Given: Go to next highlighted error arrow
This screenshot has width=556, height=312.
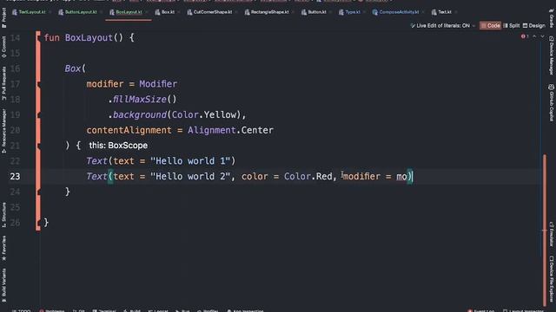Looking at the screenshot, I should 542,36.
